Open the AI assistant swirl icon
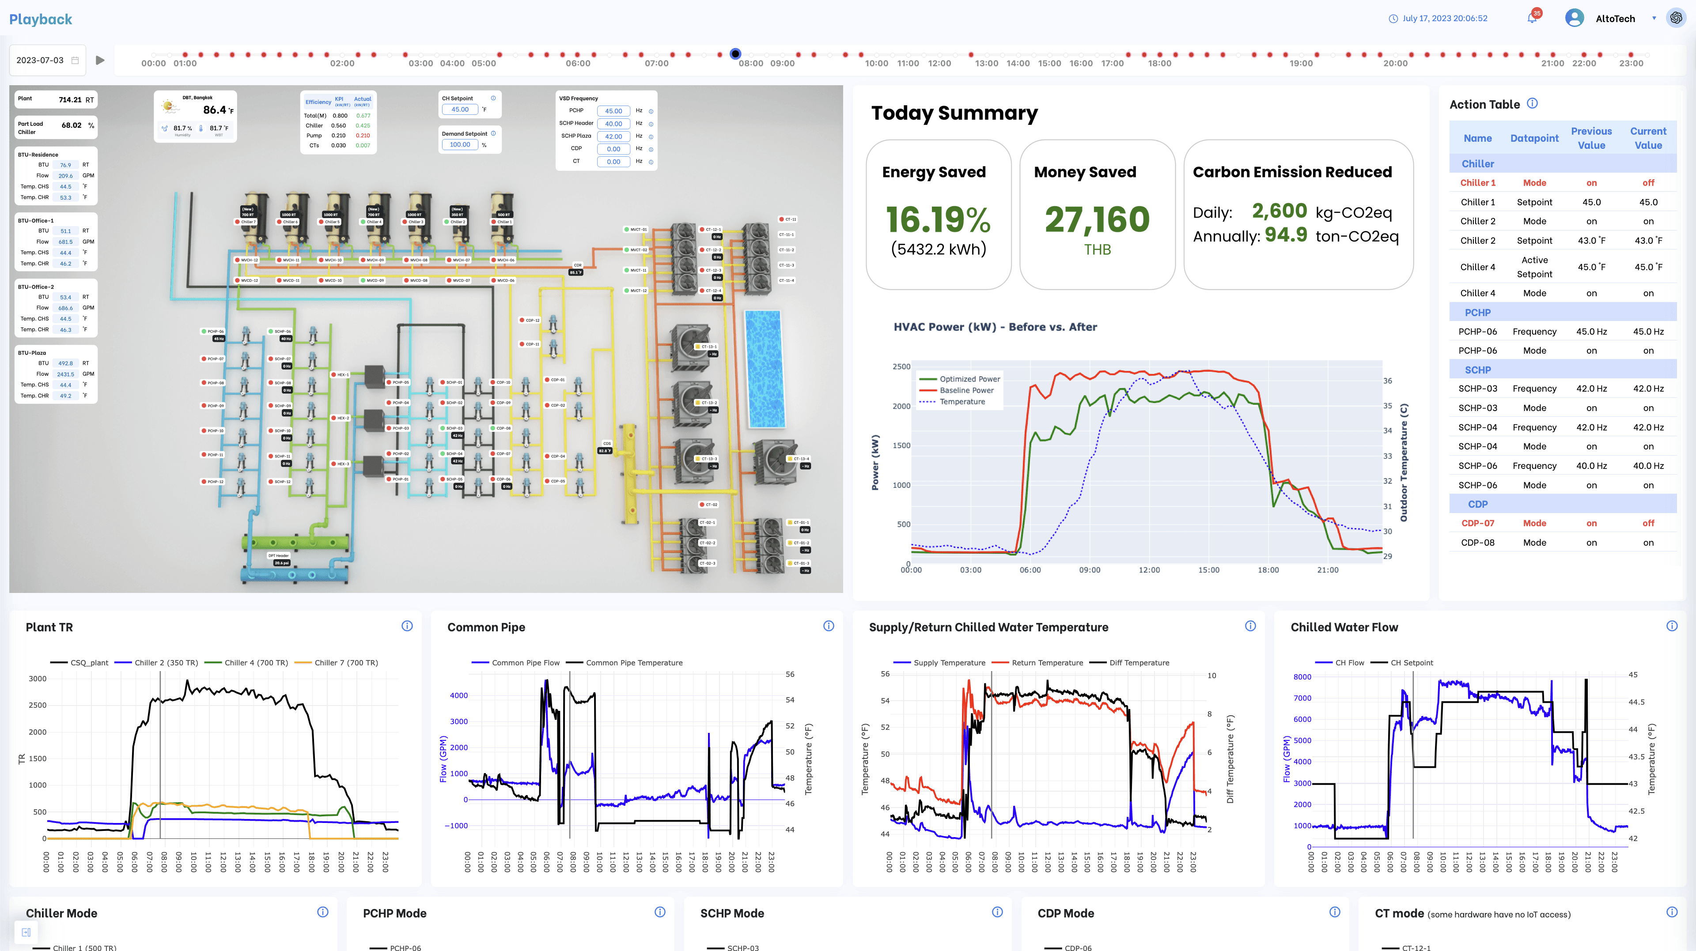This screenshot has width=1696, height=951. tap(1676, 18)
